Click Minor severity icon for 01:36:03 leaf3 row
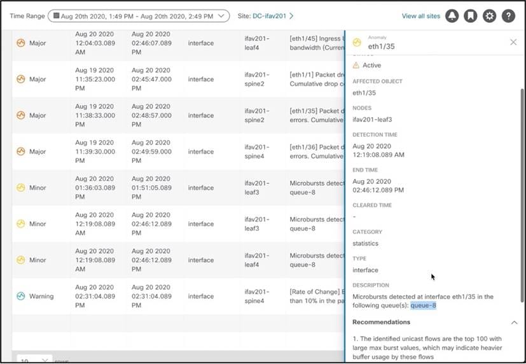Screen dimensions: 526x364 [21, 188]
